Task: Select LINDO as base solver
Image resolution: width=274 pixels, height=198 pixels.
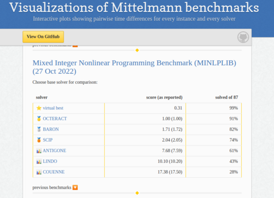Action: 50,161
